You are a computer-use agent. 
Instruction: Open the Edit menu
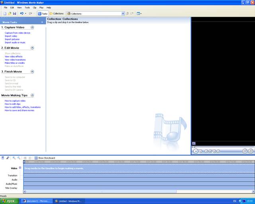(x=12, y=8)
